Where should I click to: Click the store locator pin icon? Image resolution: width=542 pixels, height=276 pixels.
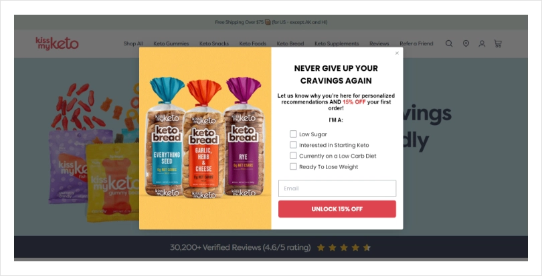(x=466, y=43)
